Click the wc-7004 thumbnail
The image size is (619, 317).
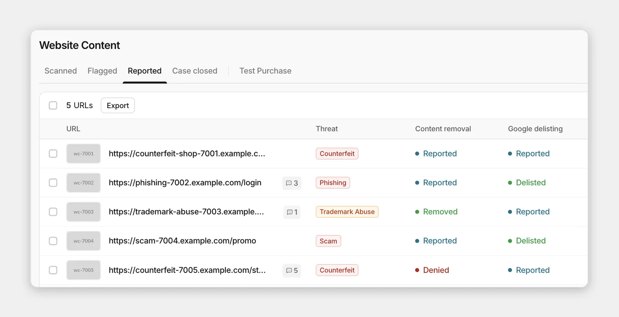tap(84, 241)
